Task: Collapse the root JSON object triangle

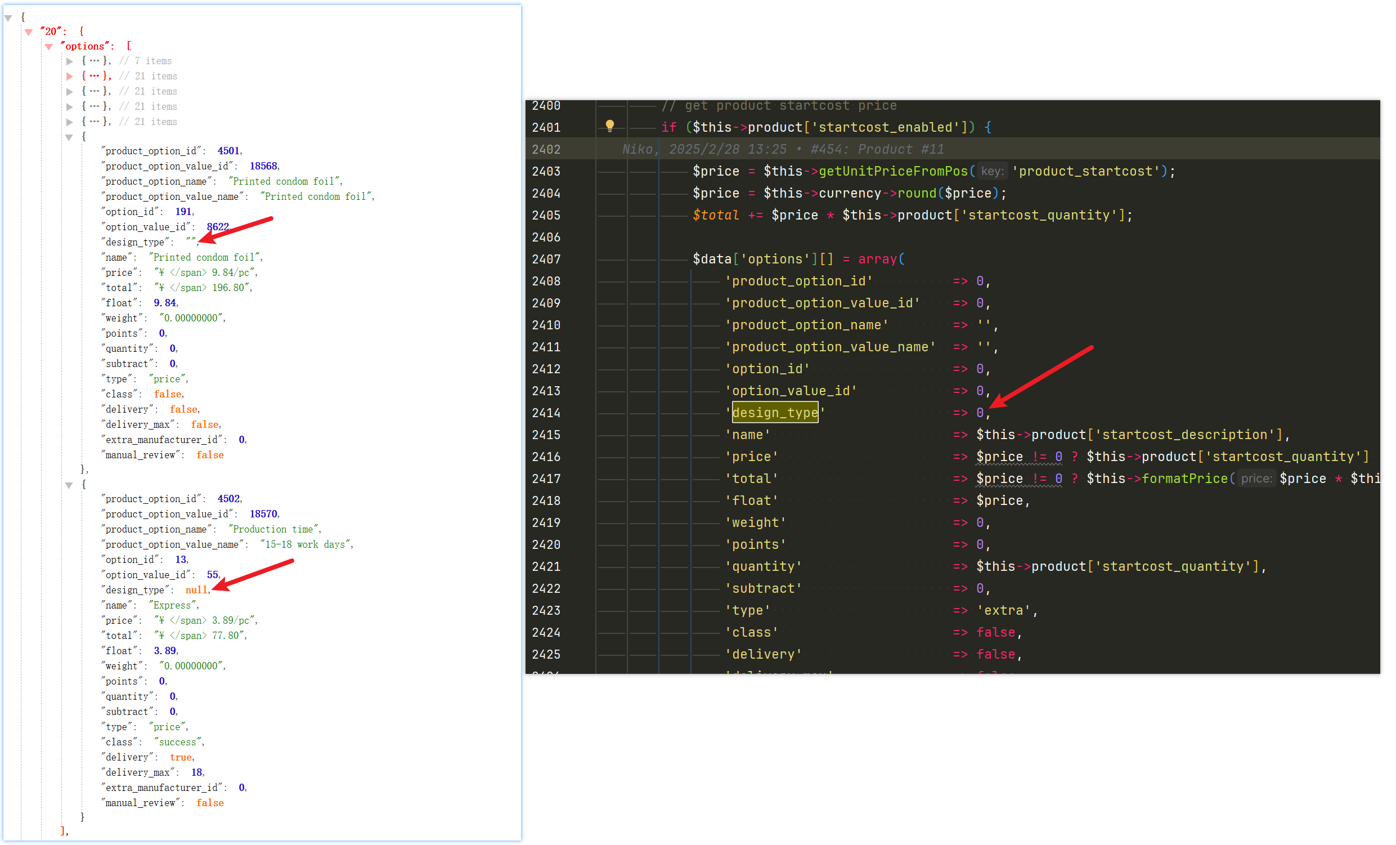Action: (8, 17)
